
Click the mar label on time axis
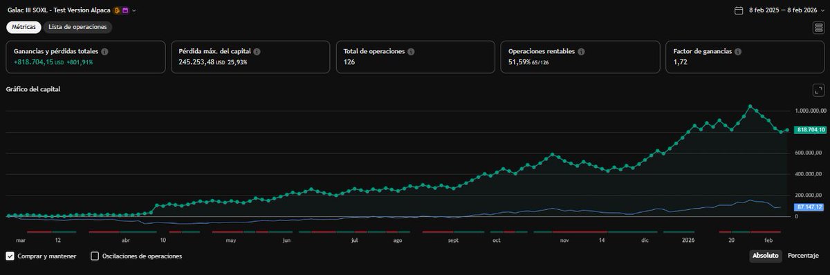pos(21,240)
